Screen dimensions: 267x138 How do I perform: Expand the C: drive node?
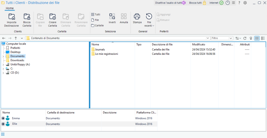(x=3, y=68)
